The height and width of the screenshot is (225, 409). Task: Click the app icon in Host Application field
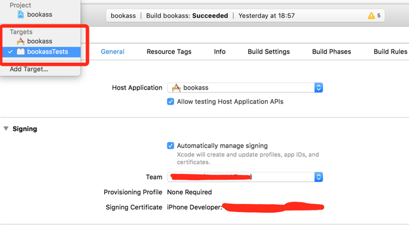[x=176, y=88]
